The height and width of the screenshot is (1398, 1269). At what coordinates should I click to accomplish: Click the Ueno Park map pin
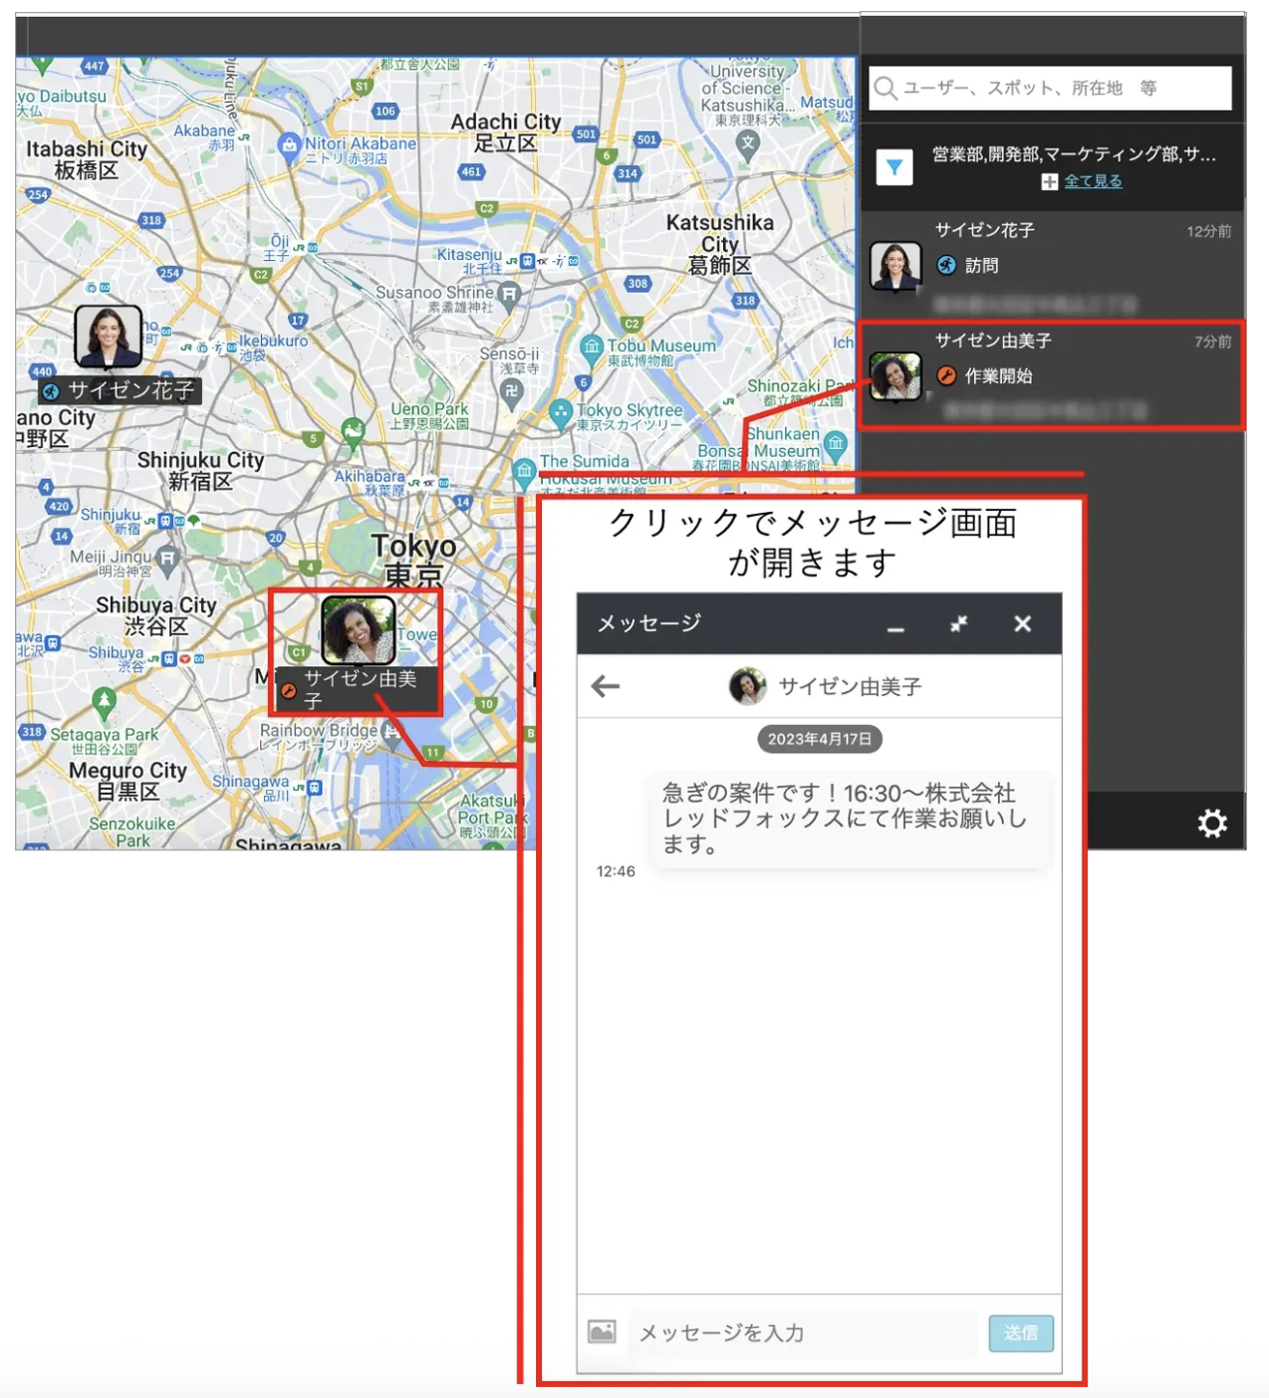[x=353, y=432]
